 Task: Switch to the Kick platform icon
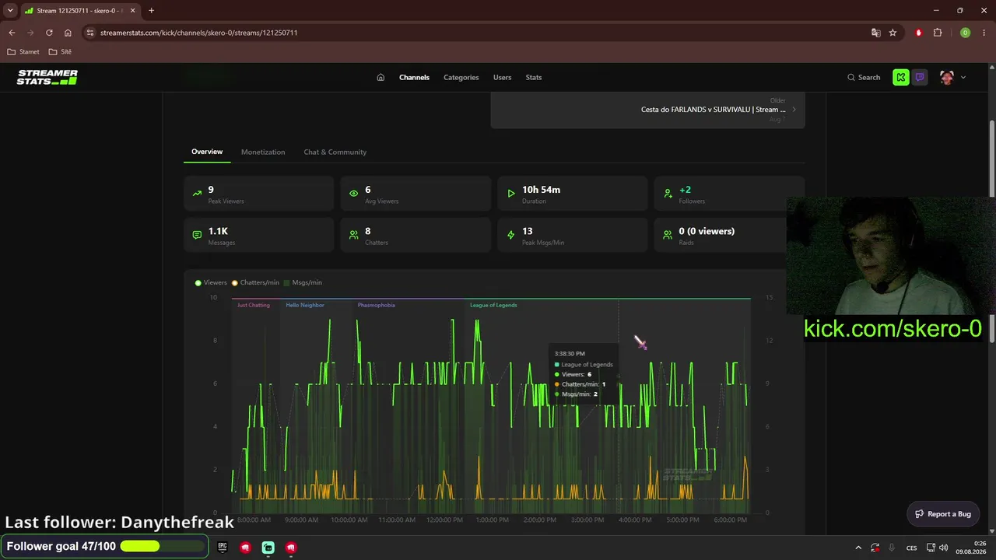(901, 77)
